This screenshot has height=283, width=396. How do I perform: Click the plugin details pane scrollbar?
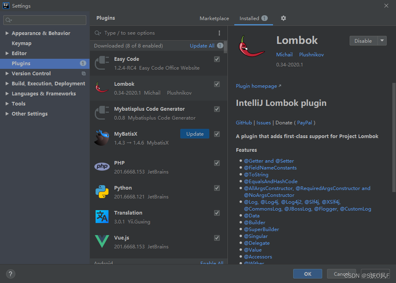pos(394,137)
